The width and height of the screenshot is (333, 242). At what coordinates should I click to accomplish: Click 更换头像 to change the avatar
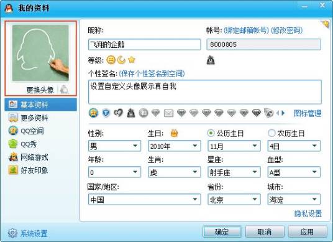click(x=40, y=90)
